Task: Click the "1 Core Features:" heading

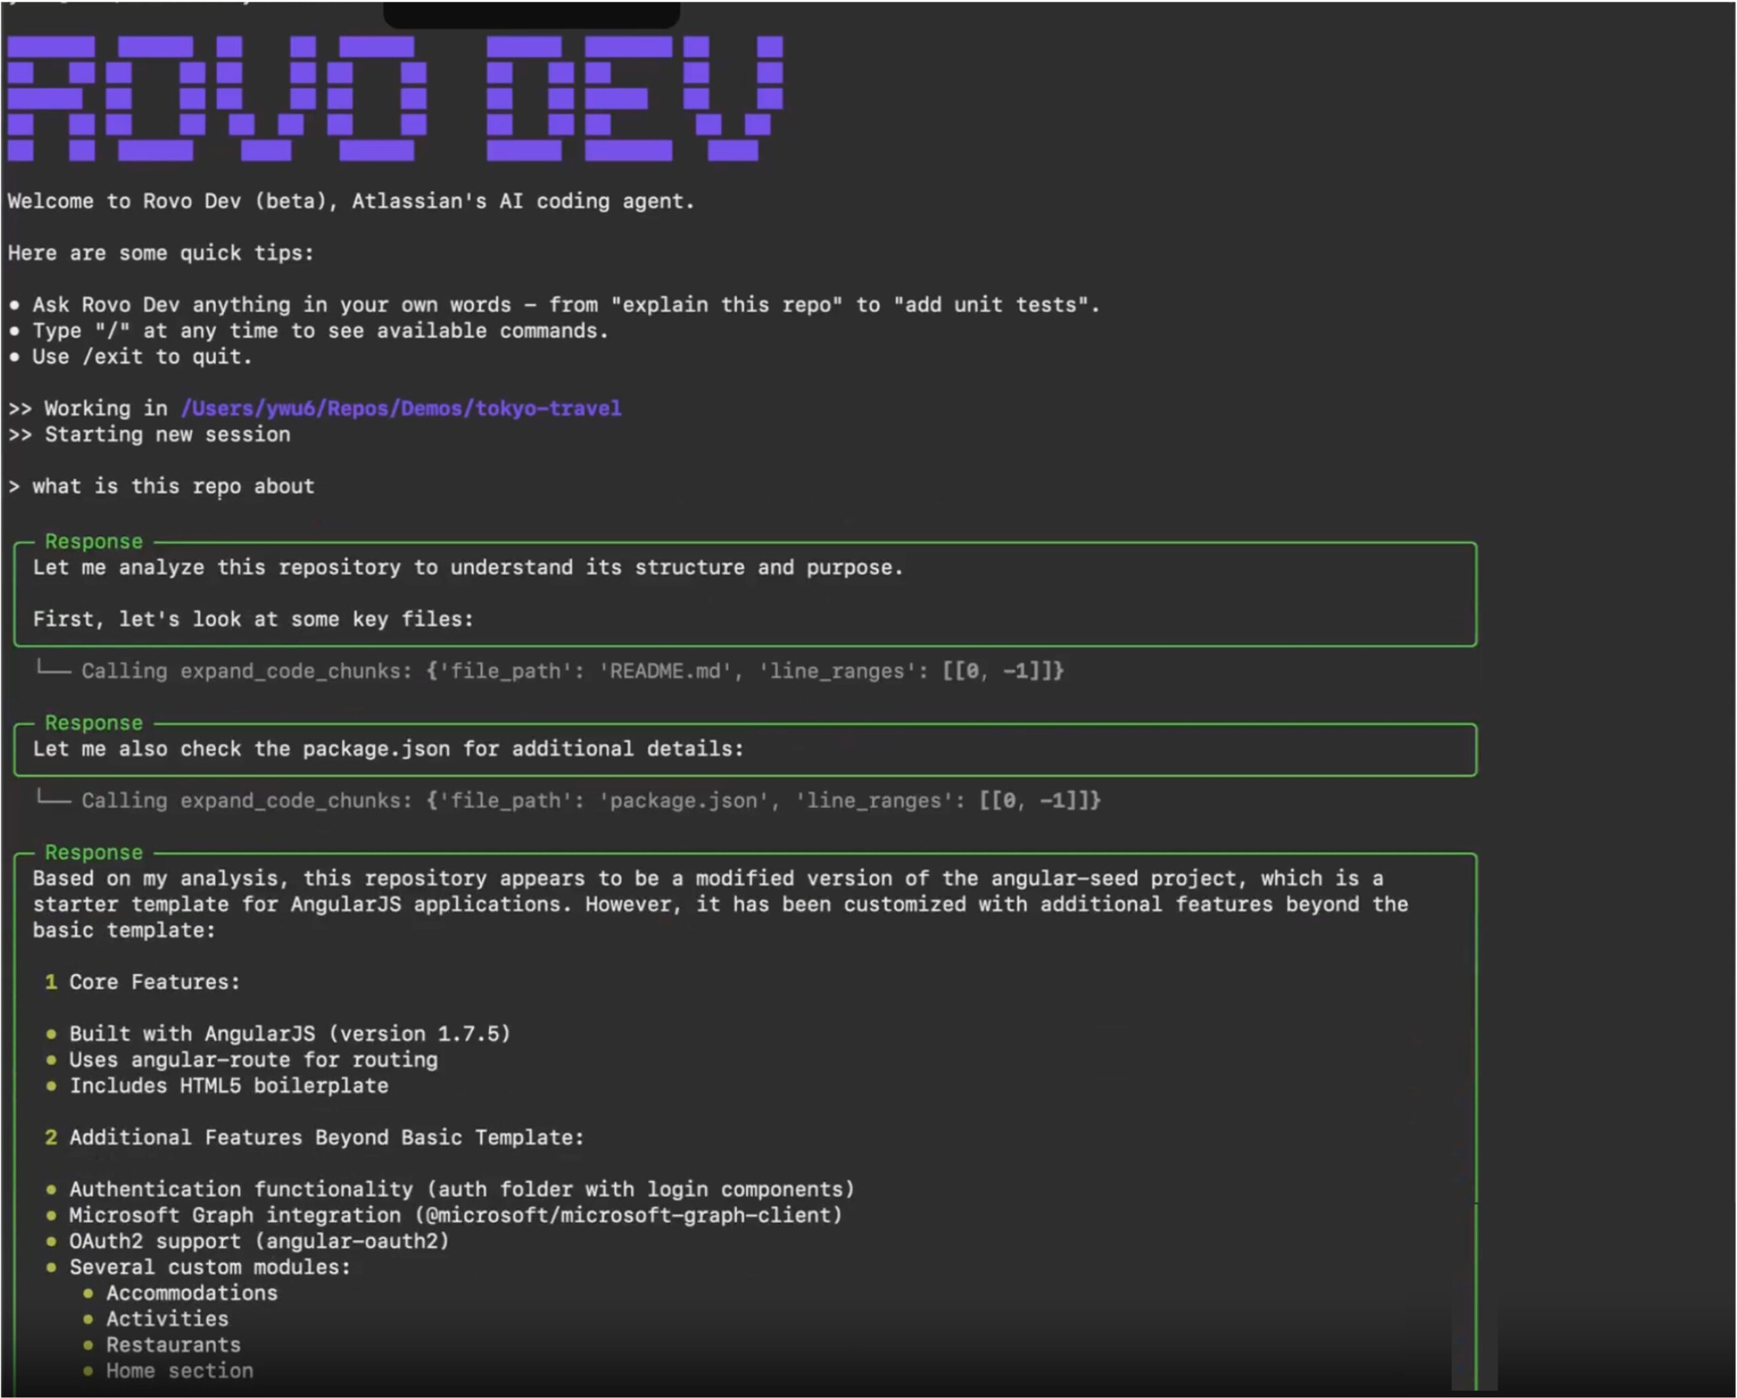Action: point(142,982)
